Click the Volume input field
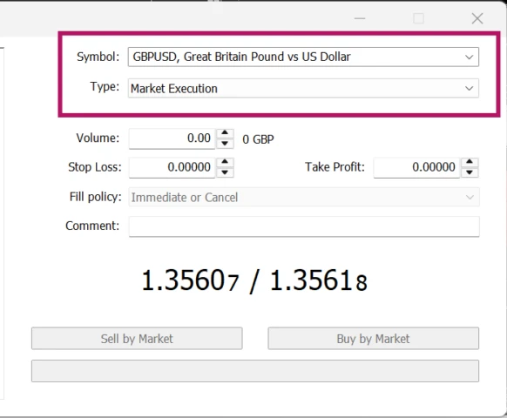Viewport: 507px width, 418px height. (x=172, y=138)
